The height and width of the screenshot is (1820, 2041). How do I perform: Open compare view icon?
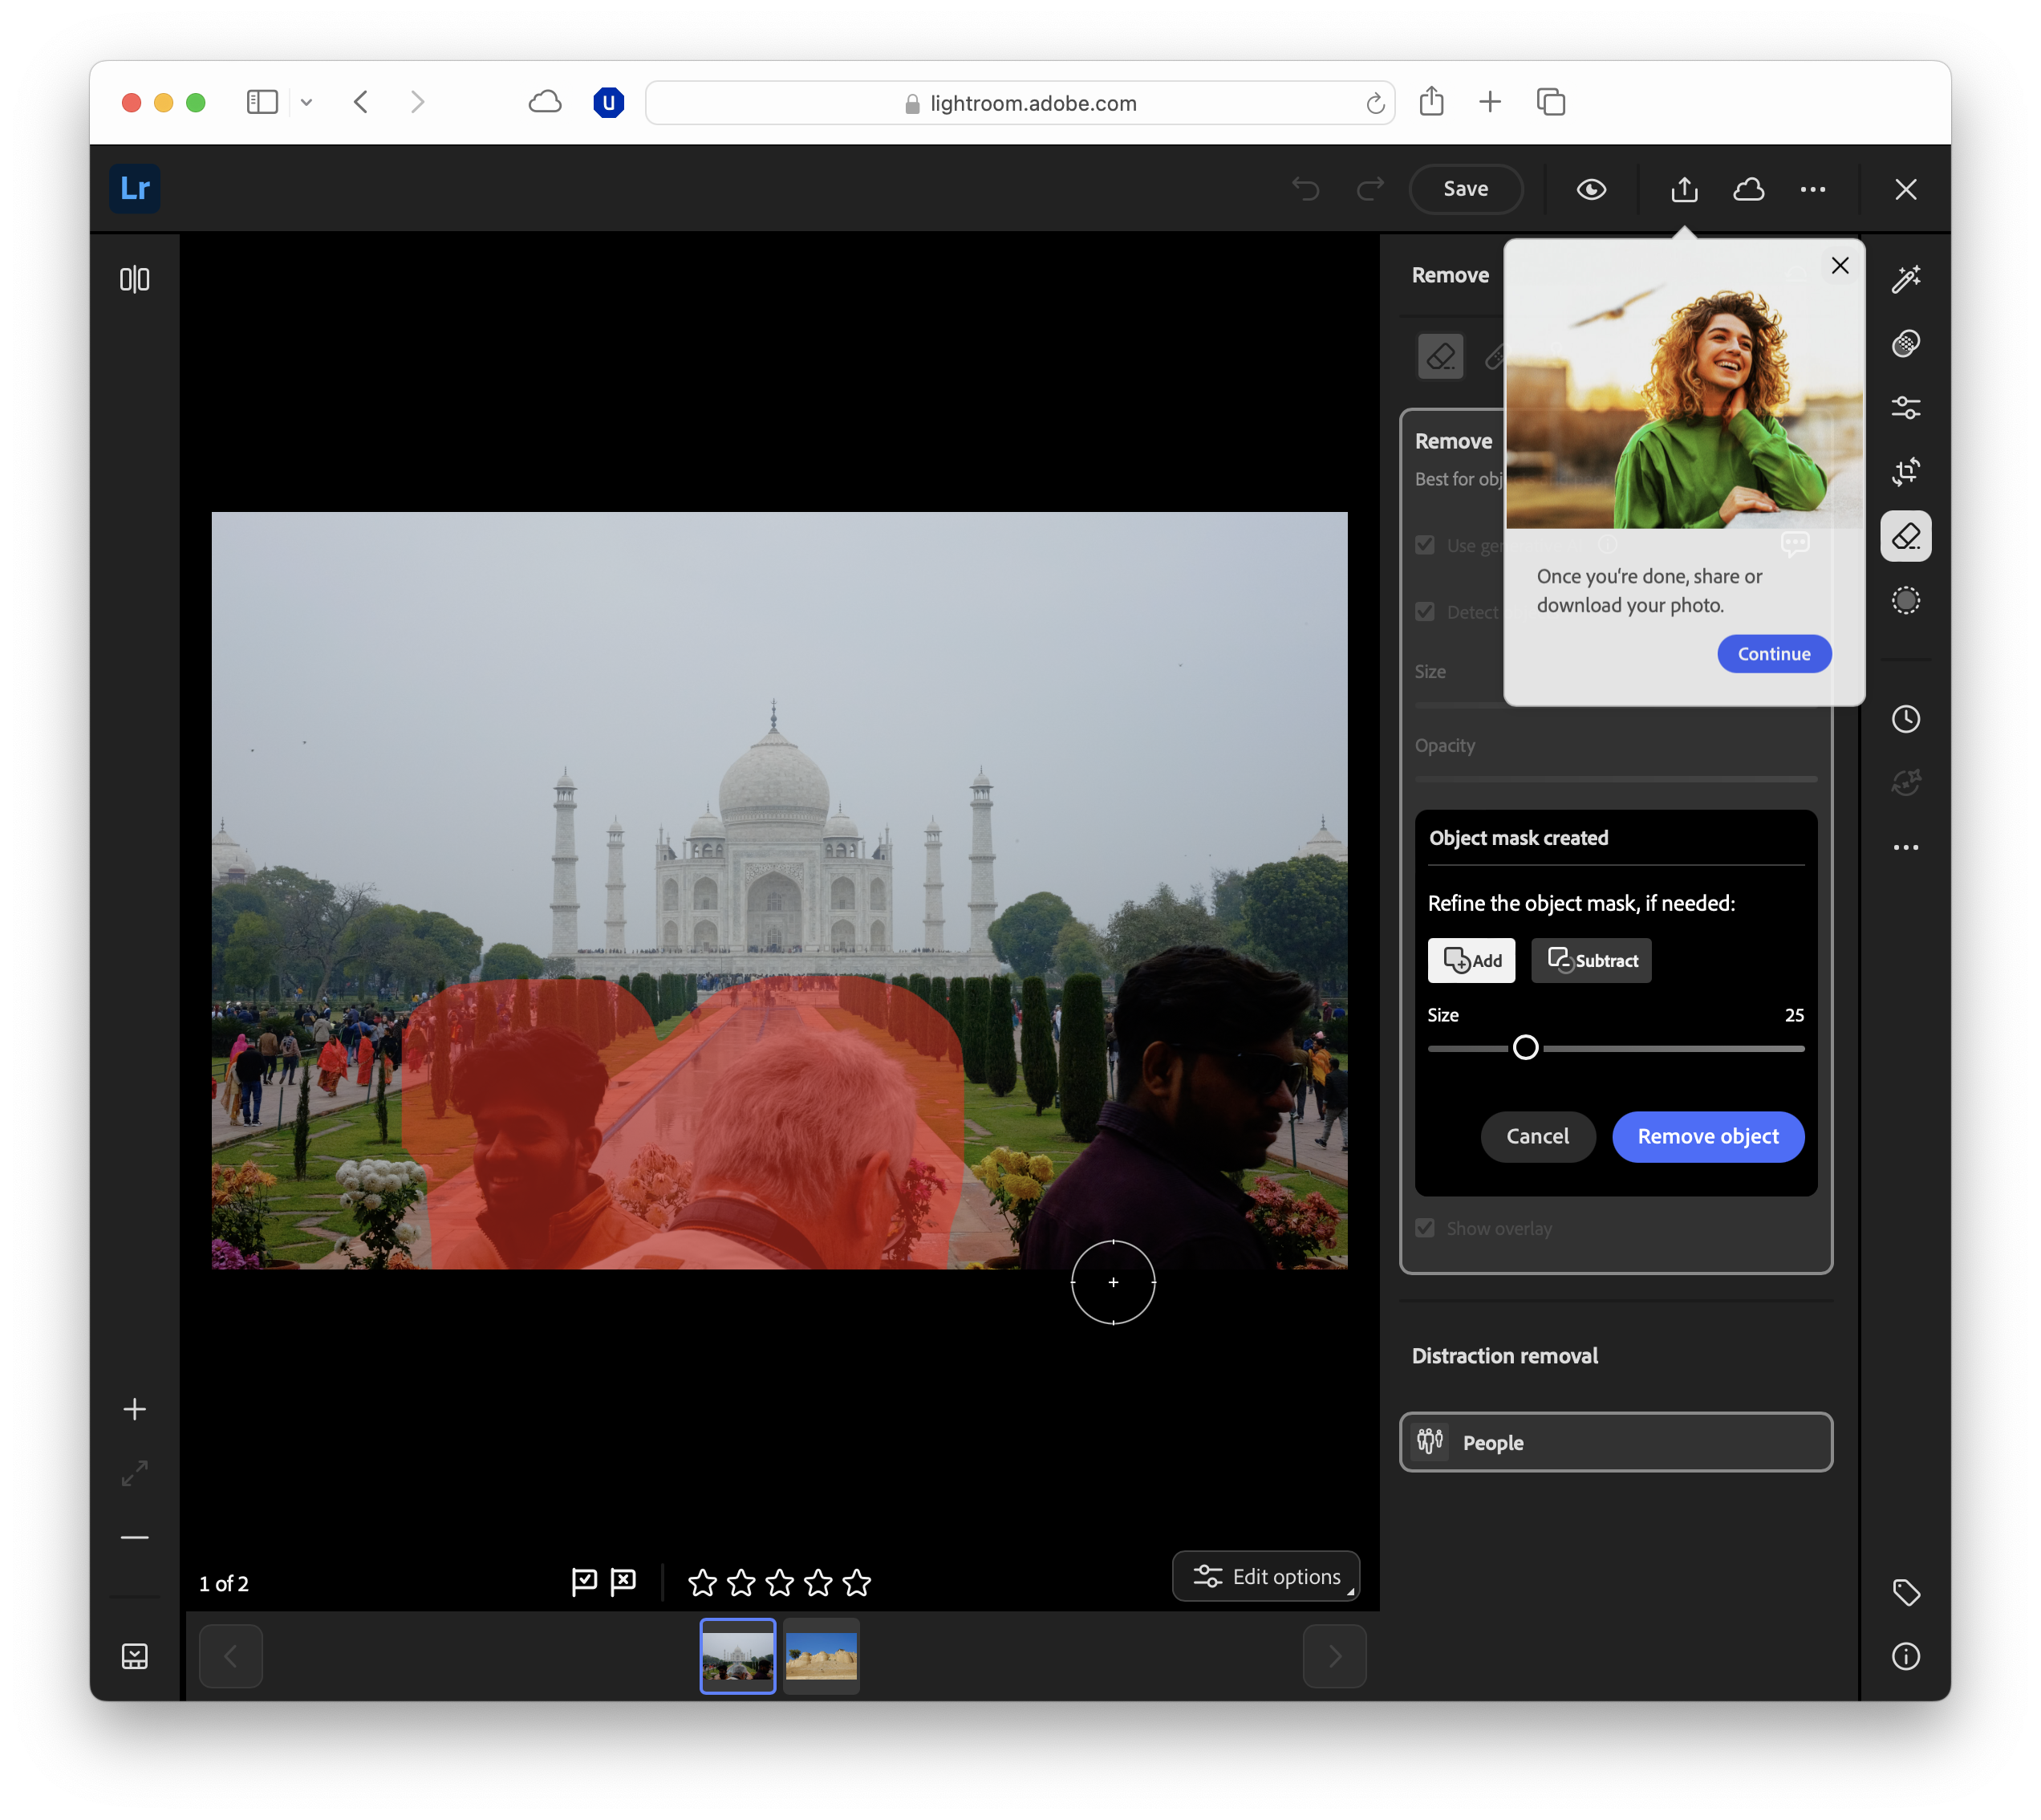[134, 279]
